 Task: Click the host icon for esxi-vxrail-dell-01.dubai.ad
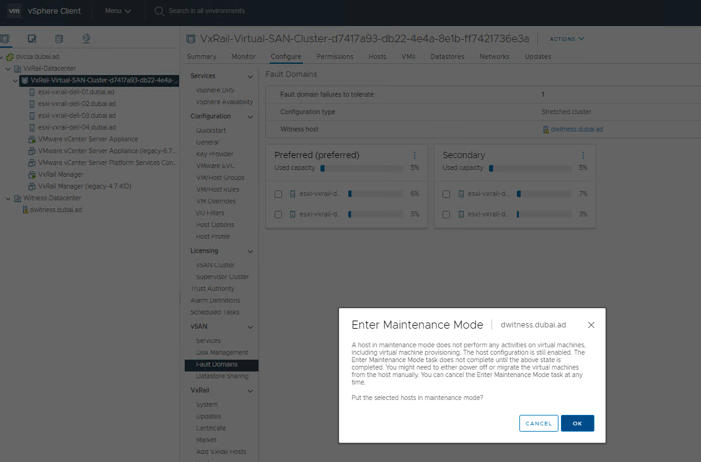pos(32,92)
